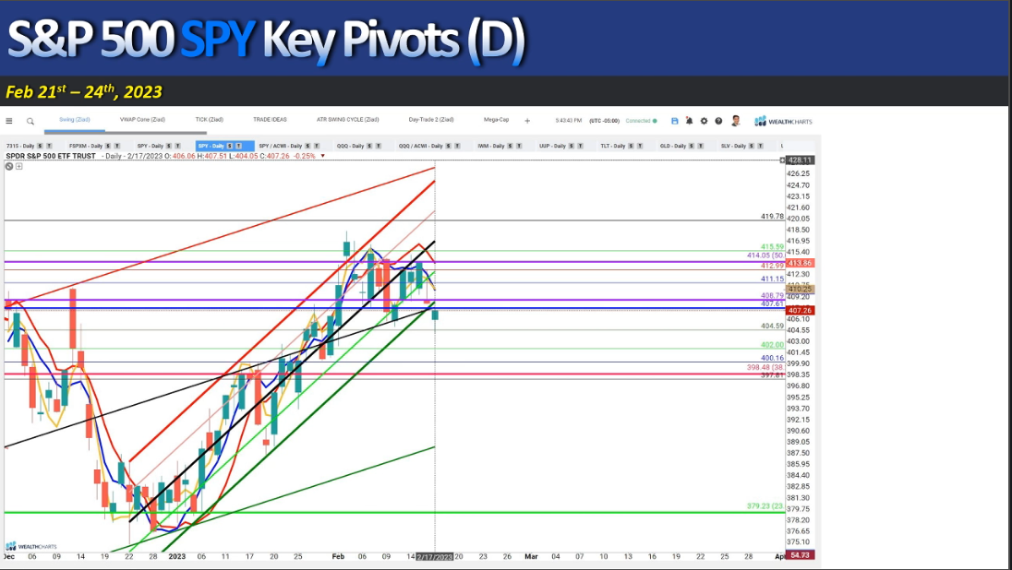Click the 402.00 green pivot label

point(772,345)
